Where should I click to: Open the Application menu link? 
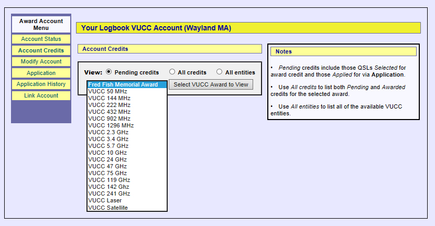(x=41, y=73)
